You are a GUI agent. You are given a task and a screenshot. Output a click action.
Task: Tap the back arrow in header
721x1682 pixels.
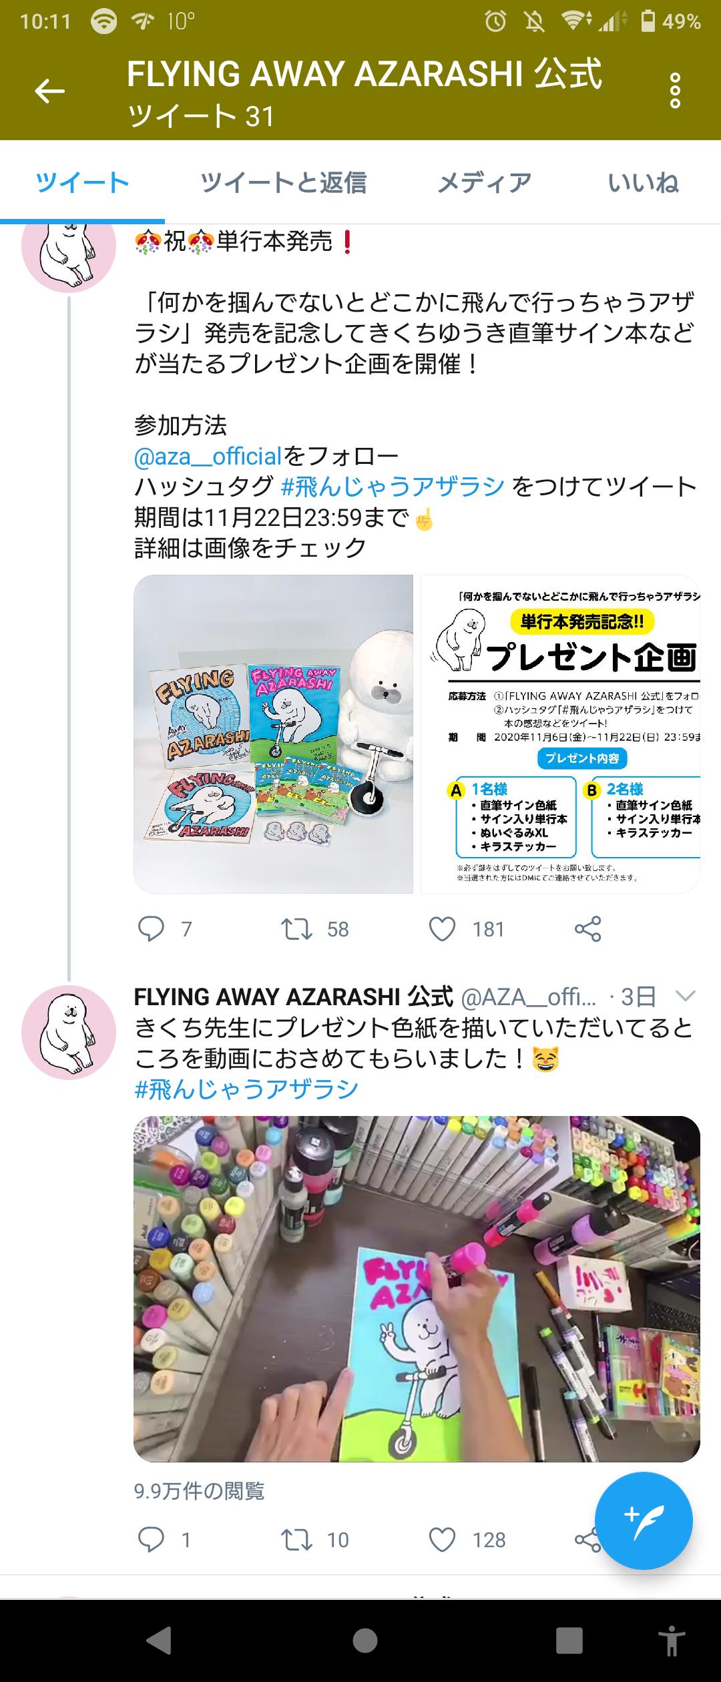pos(50,91)
